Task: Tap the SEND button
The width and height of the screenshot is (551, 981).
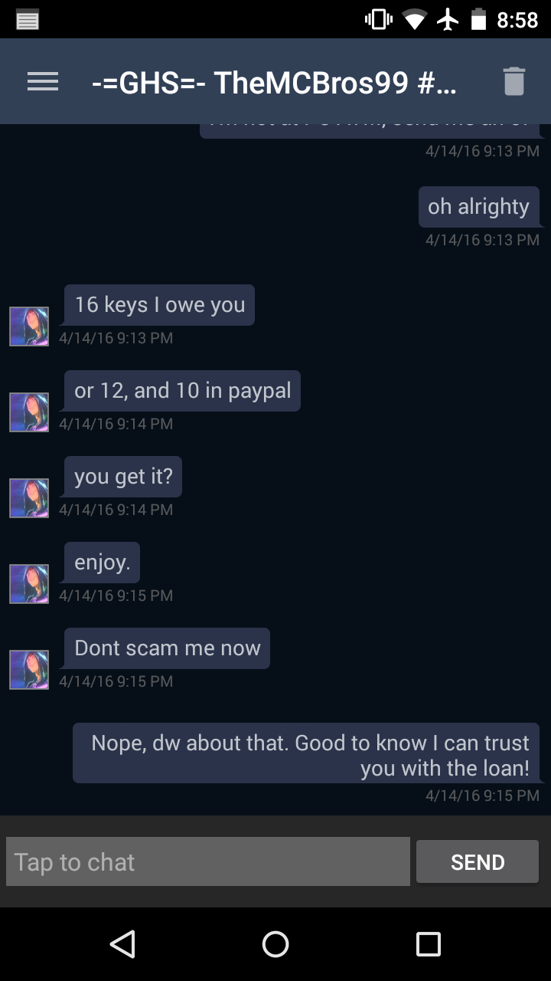Action: [x=478, y=861]
